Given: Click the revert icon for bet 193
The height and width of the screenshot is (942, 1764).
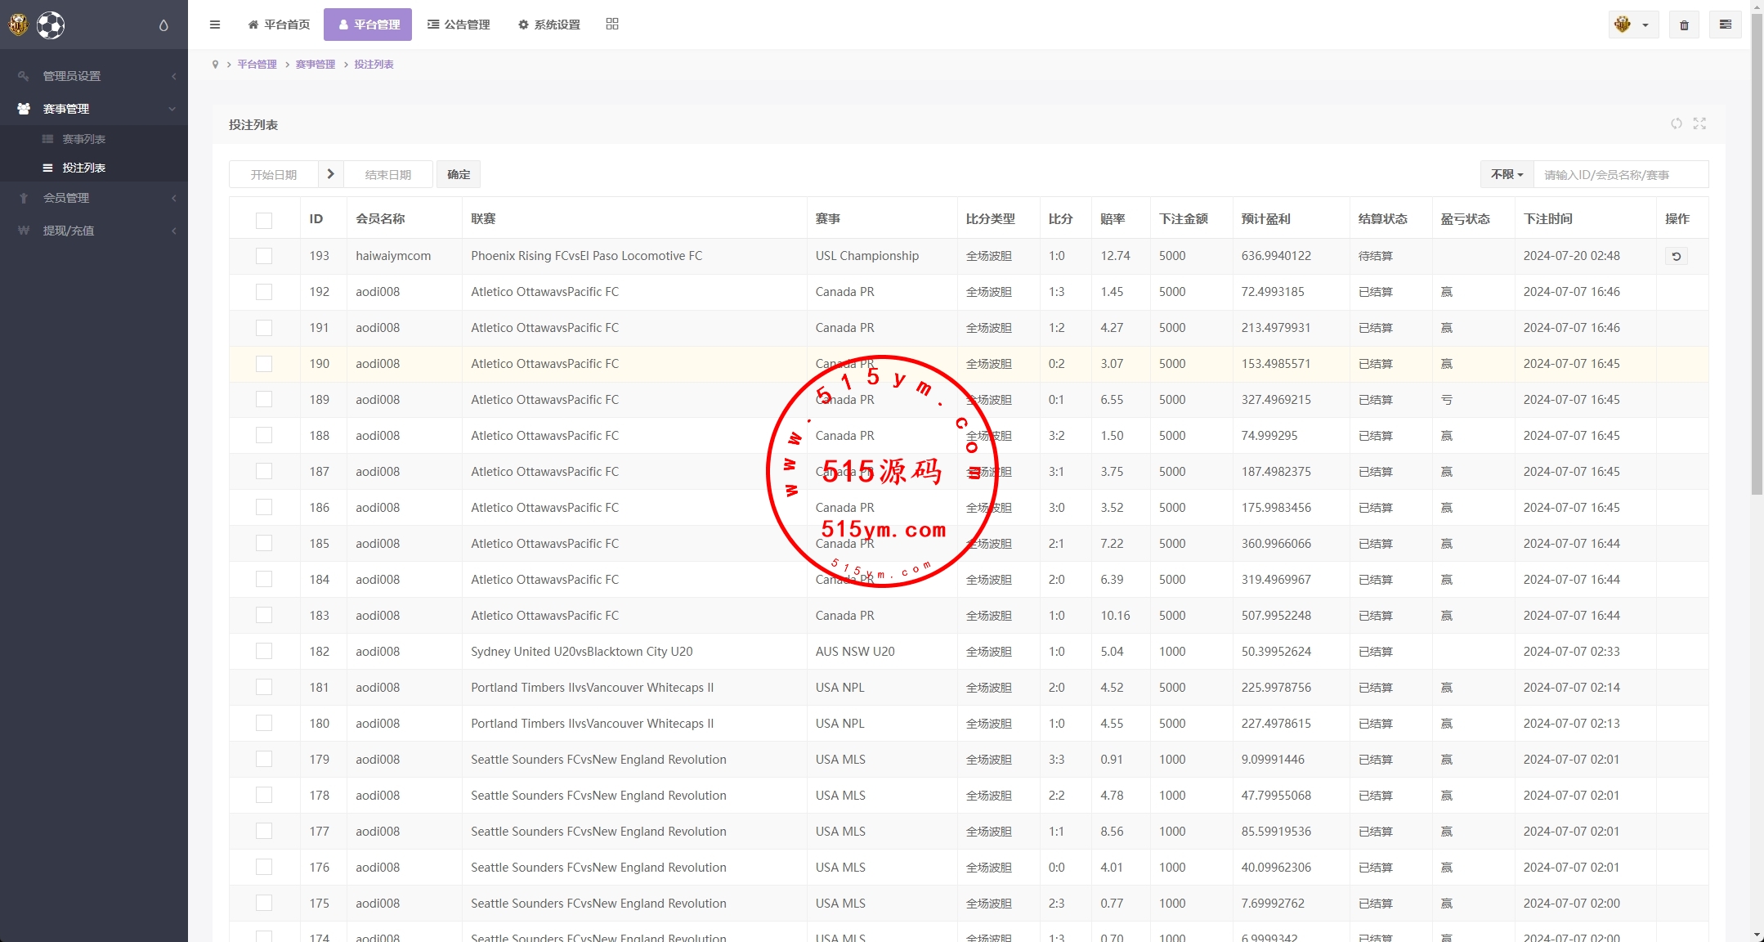Looking at the screenshot, I should click(1677, 257).
